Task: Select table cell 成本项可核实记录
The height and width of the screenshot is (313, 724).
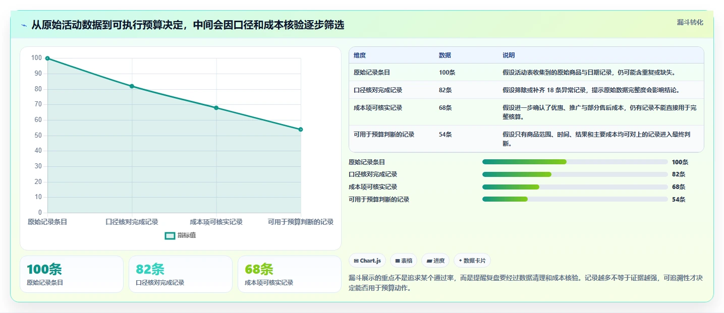Action: 378,107
